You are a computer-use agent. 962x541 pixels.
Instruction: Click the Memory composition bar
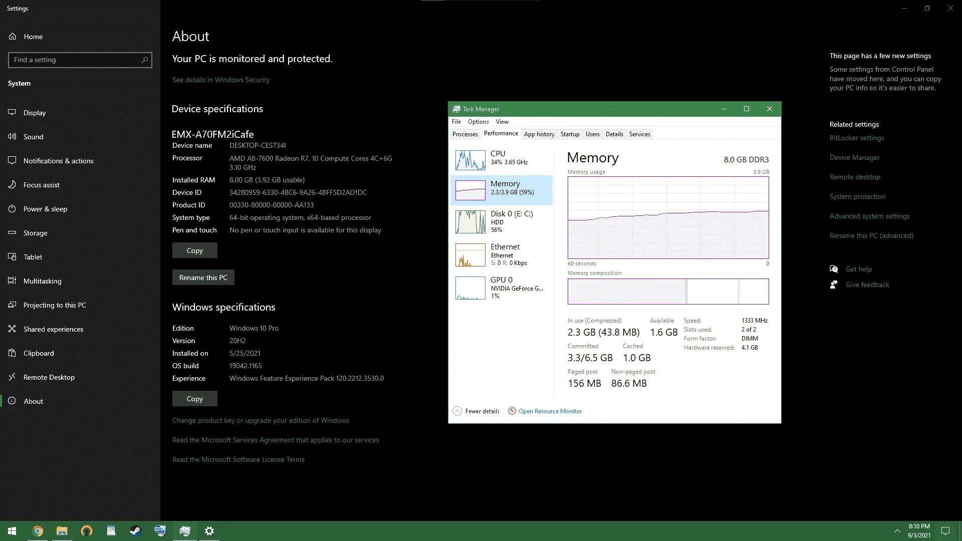coord(668,292)
